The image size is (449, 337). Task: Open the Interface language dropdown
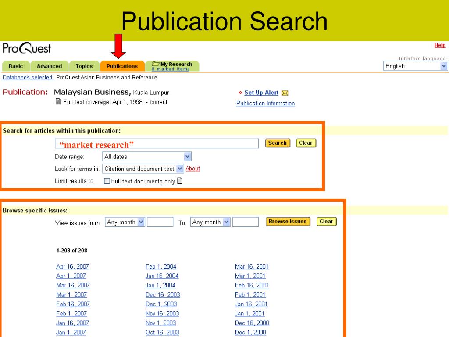pos(415,66)
